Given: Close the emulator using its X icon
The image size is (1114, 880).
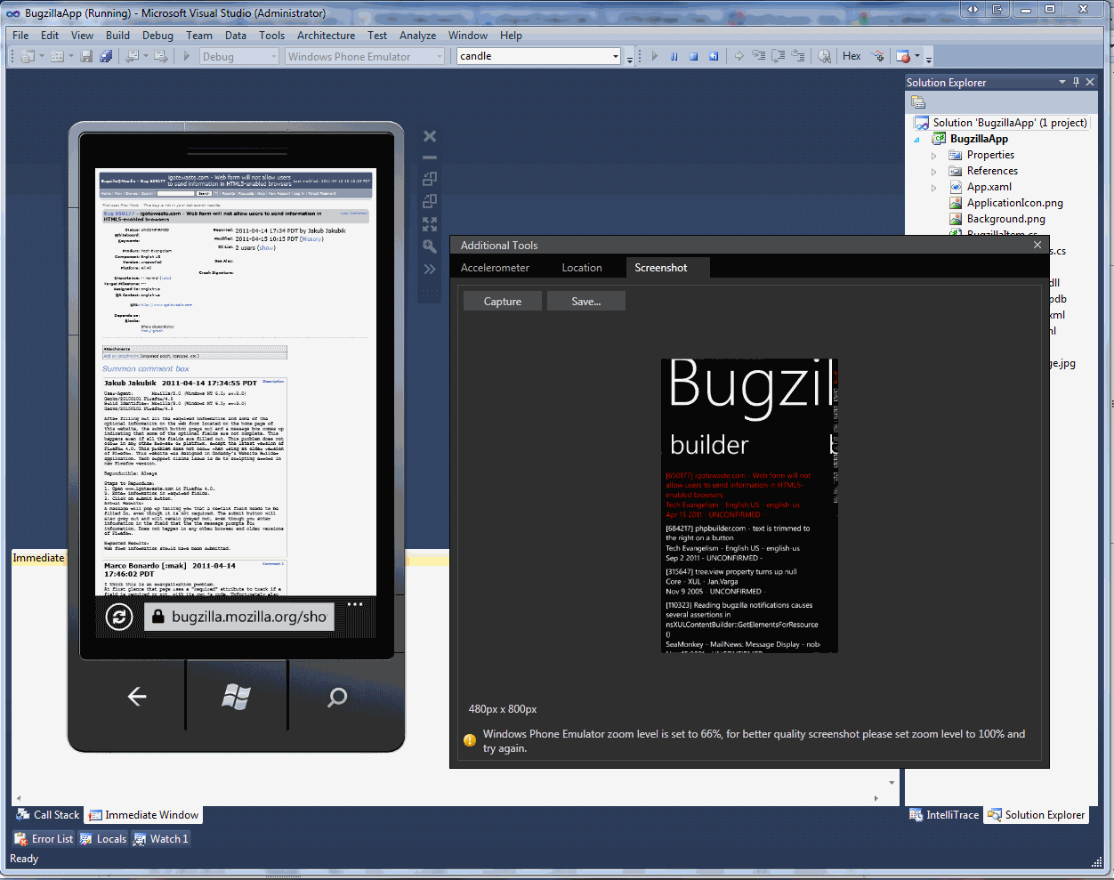Looking at the screenshot, I should pos(430,136).
